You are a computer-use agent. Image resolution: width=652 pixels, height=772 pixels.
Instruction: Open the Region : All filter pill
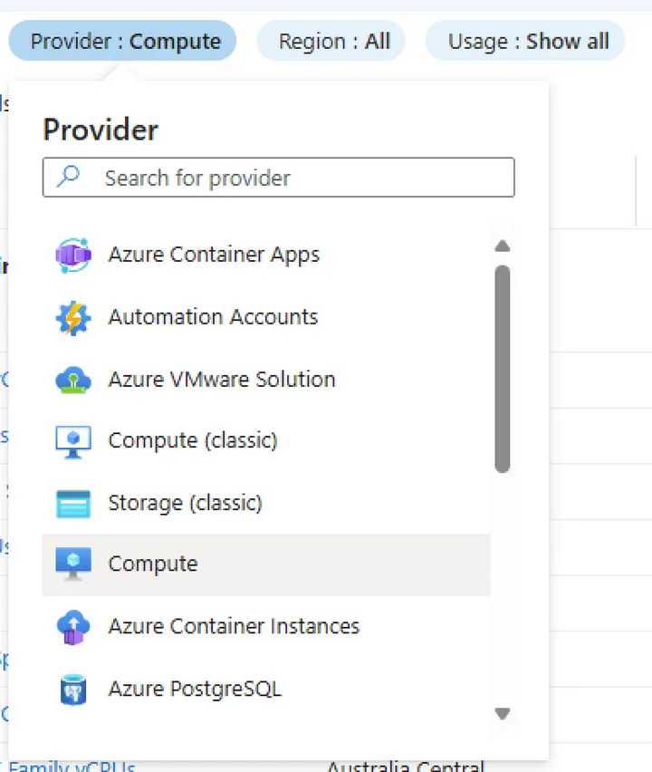click(x=331, y=41)
